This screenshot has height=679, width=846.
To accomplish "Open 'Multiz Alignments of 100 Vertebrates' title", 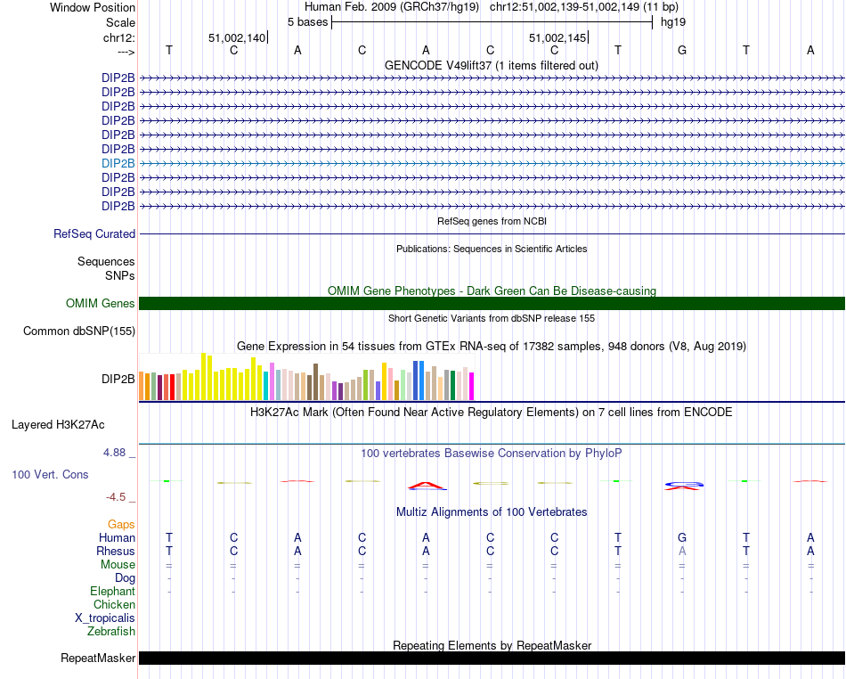I will [x=492, y=512].
